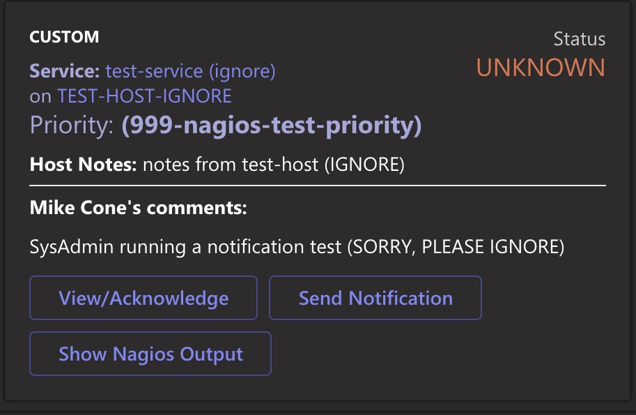Click the Service field label

[61, 71]
